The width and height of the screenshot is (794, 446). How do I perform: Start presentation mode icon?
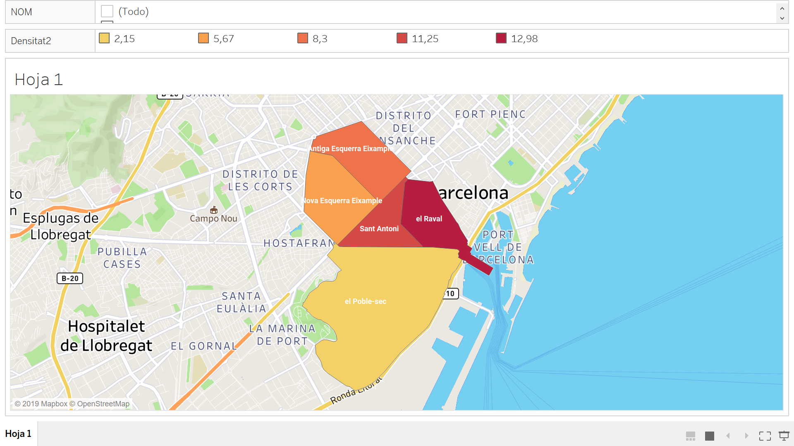point(784,436)
